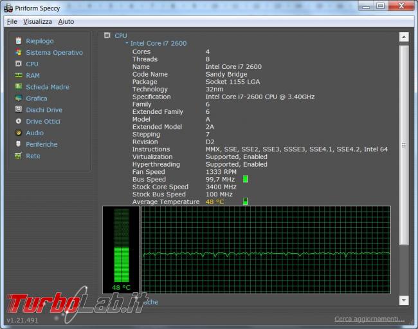Viewport: 418px width, 329px height.
Task: Select the Stock Bus Speed 100 MHz value
Action: (x=219, y=194)
